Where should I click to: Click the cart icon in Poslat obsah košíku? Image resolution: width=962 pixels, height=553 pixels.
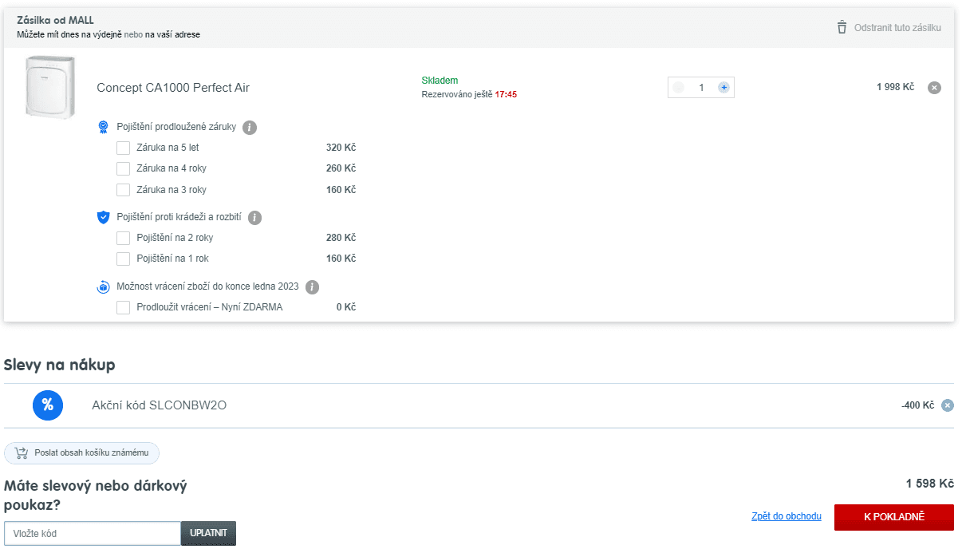tap(21, 453)
